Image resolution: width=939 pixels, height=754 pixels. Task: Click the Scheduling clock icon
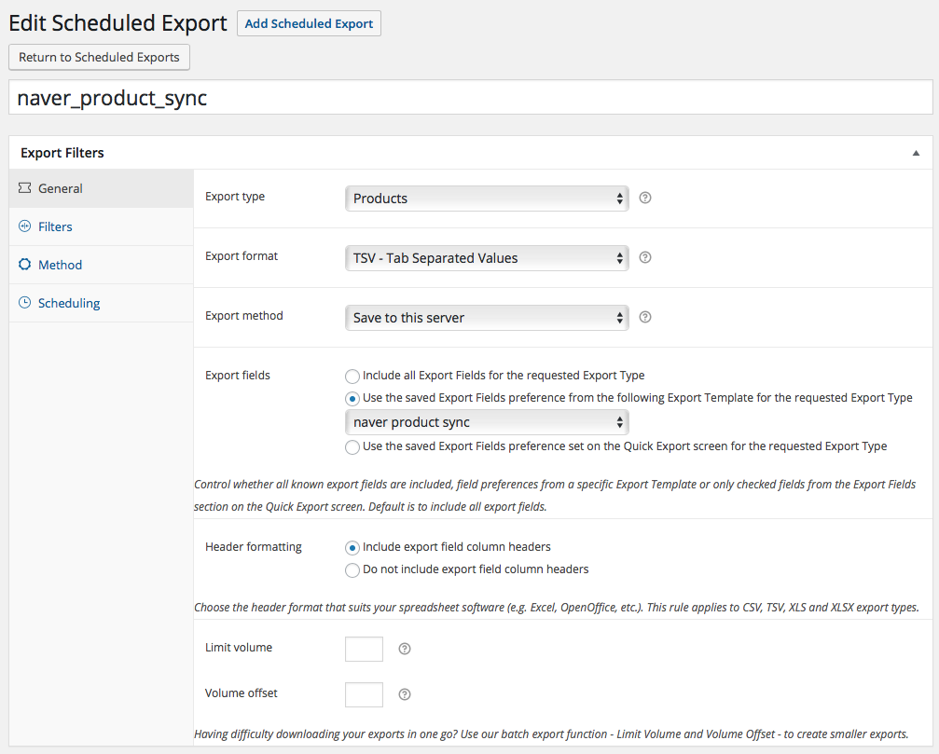coord(25,303)
